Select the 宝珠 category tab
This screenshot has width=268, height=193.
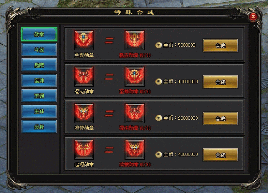[x=39, y=80]
